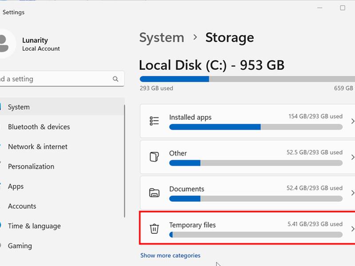355x266 pixels.
Task: Click the Installed apps usage bar
Action: [256, 127]
